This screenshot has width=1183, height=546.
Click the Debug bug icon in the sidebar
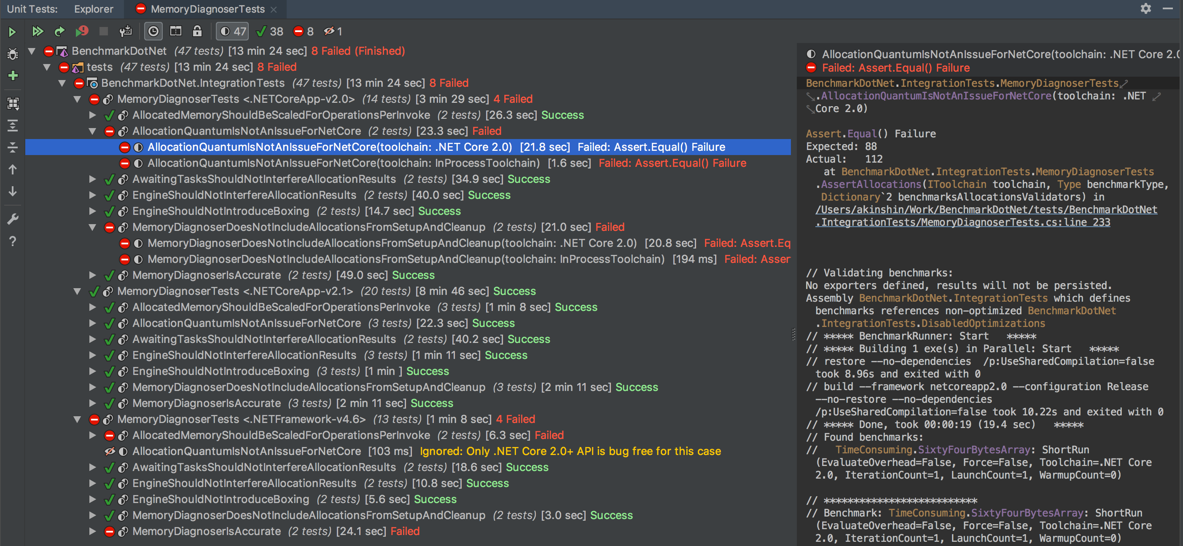pyautogui.click(x=13, y=54)
